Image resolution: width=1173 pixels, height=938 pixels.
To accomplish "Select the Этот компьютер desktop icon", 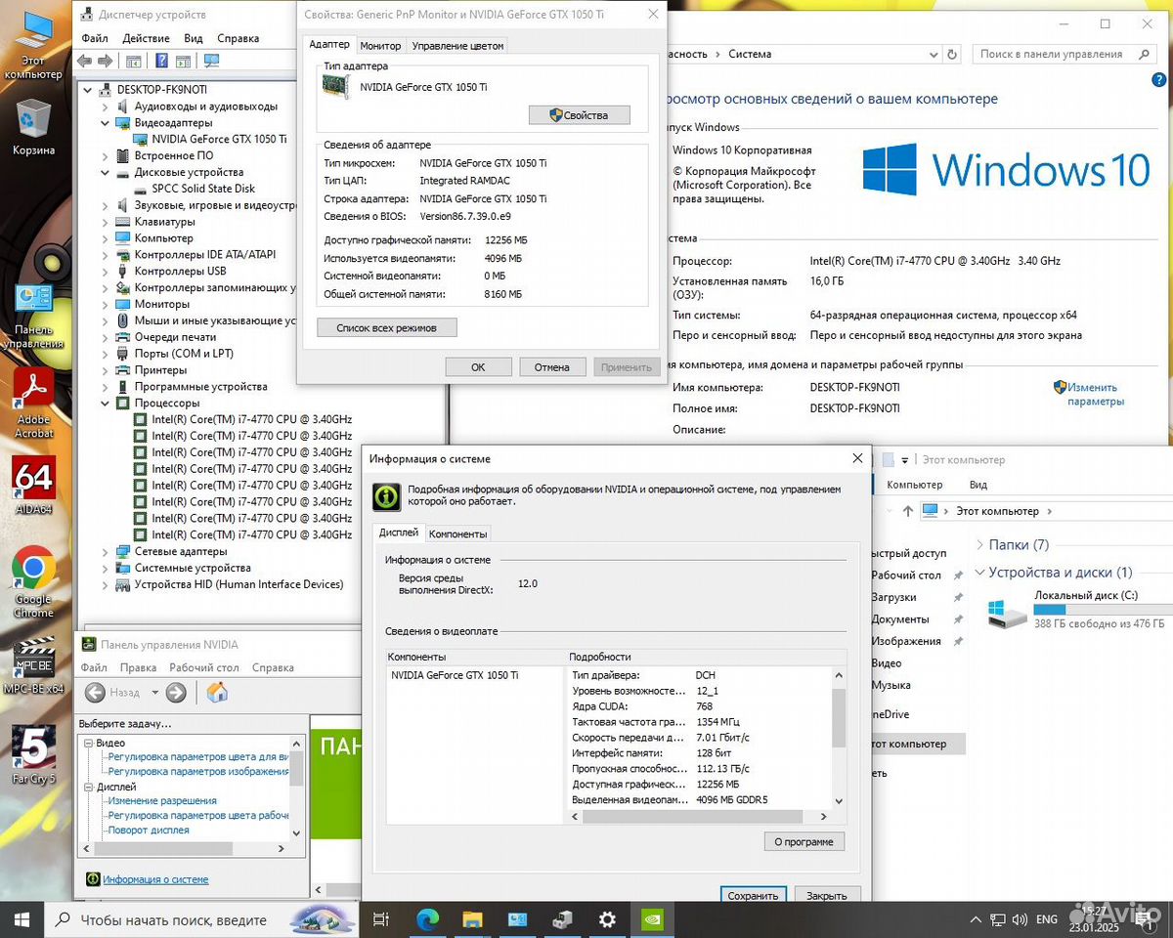I will click(x=34, y=46).
